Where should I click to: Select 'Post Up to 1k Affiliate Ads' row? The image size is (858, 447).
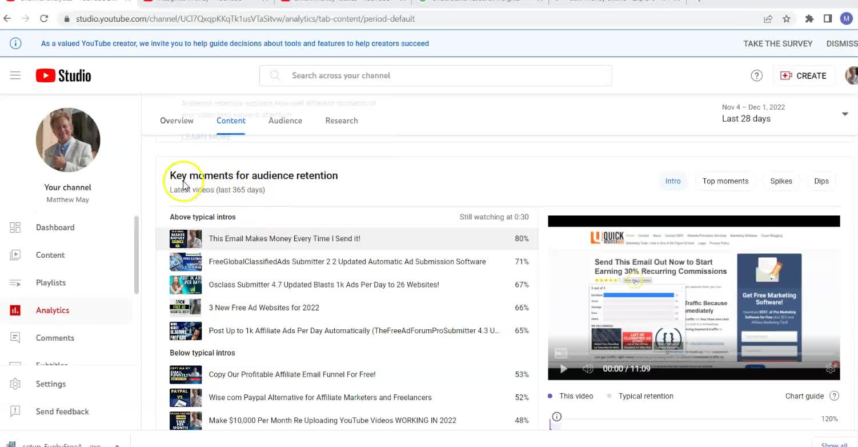pos(347,330)
